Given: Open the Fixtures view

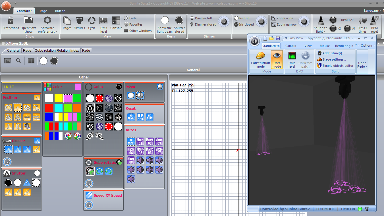Looking at the screenshot, I should tap(79, 20).
